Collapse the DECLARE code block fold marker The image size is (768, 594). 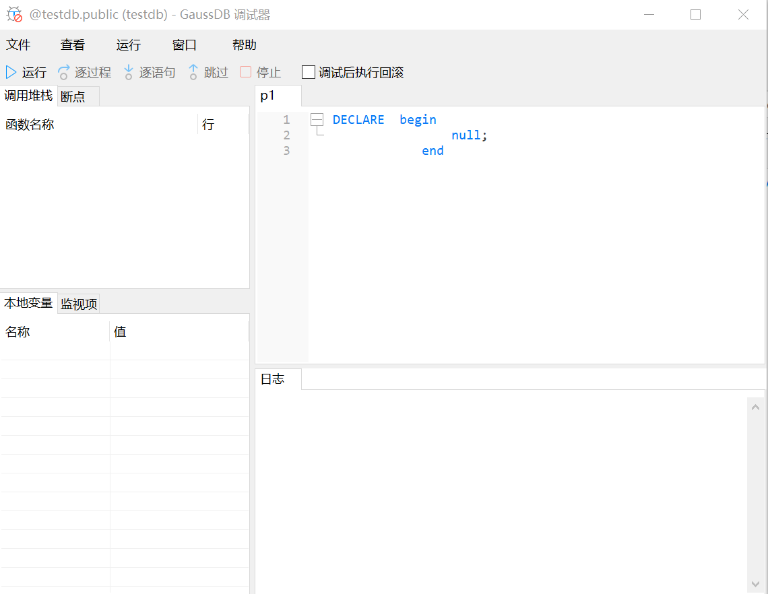click(317, 120)
